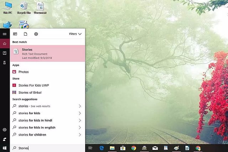Open Microsoft Store from taskbar
Image resolution: width=228 pixels, height=152 pixels.
tap(123, 148)
